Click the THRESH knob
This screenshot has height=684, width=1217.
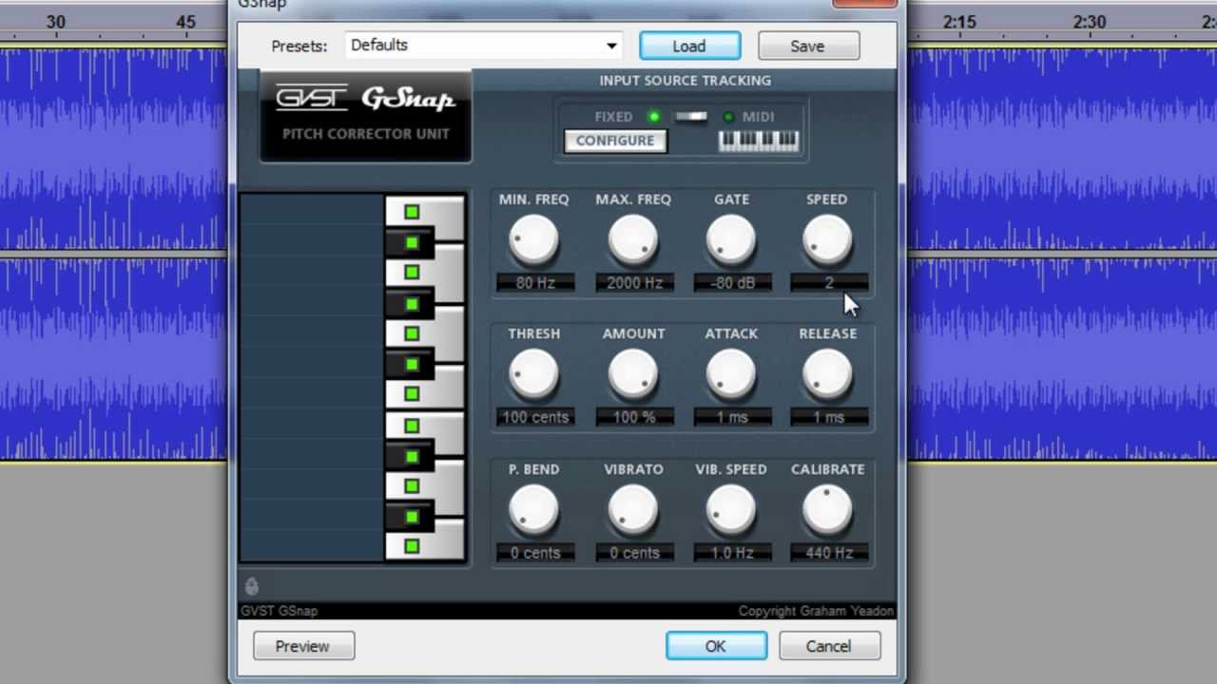(x=534, y=373)
